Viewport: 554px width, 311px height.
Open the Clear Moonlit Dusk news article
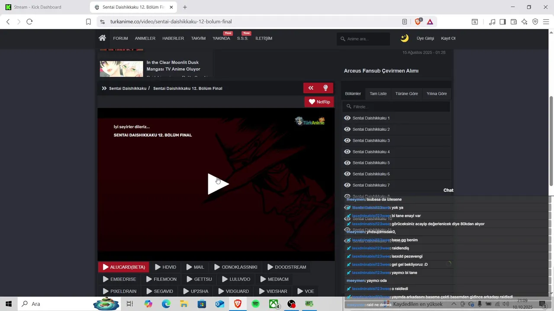pyautogui.click(x=174, y=66)
